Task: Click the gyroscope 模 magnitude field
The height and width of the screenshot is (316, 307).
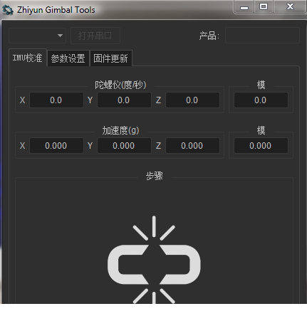Action: point(261,100)
